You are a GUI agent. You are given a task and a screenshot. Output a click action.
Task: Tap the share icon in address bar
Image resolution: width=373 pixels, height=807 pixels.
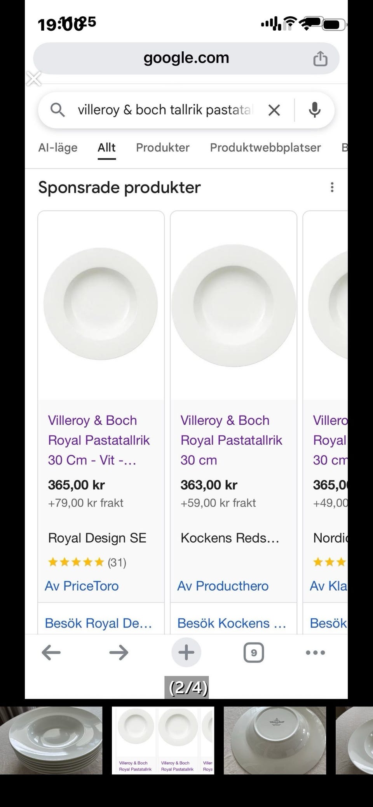[320, 59]
